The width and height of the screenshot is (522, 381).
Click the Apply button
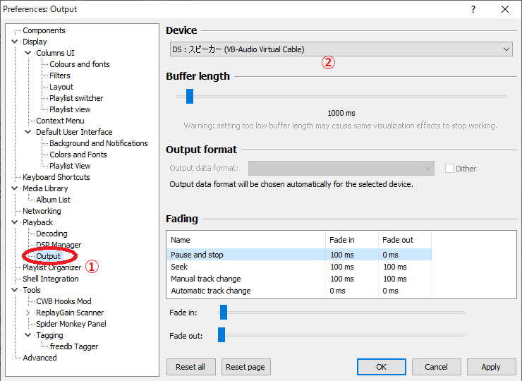491,367
